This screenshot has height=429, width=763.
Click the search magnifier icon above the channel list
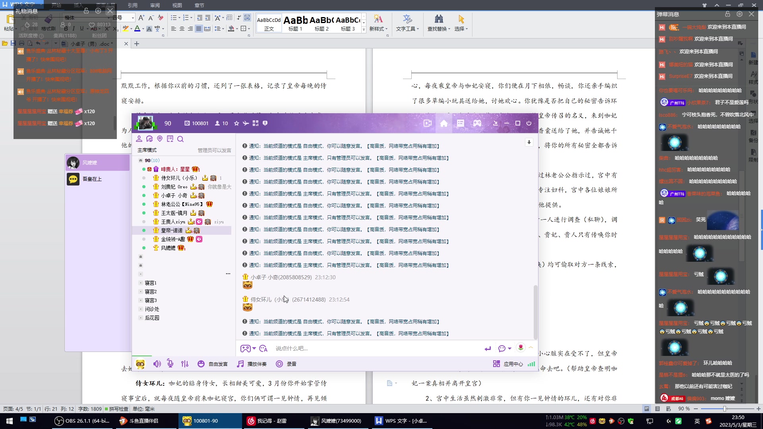(x=180, y=139)
